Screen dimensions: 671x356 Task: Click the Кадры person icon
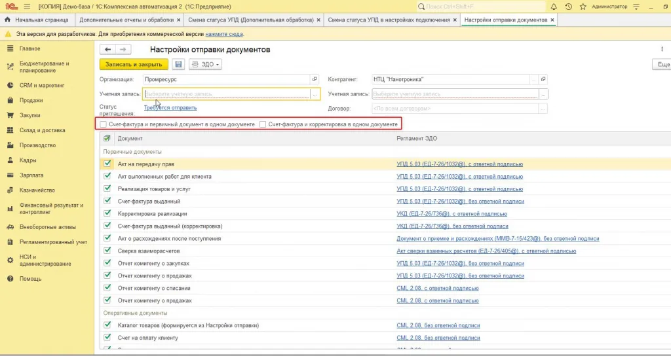pyautogui.click(x=10, y=160)
